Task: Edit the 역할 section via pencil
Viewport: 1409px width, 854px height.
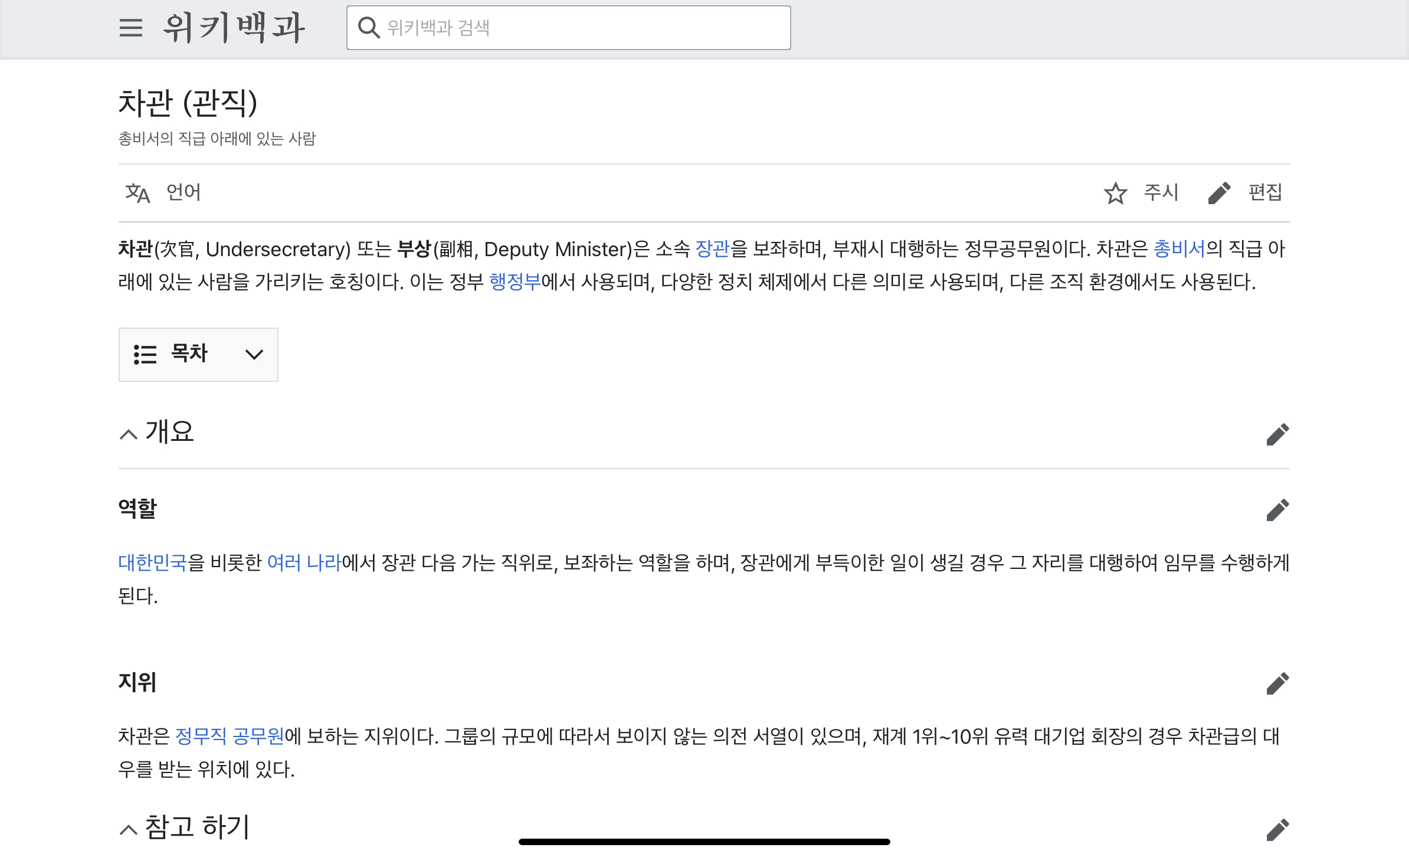Action: click(1277, 510)
